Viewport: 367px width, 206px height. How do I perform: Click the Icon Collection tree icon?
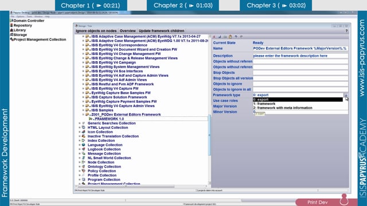coord(84,132)
